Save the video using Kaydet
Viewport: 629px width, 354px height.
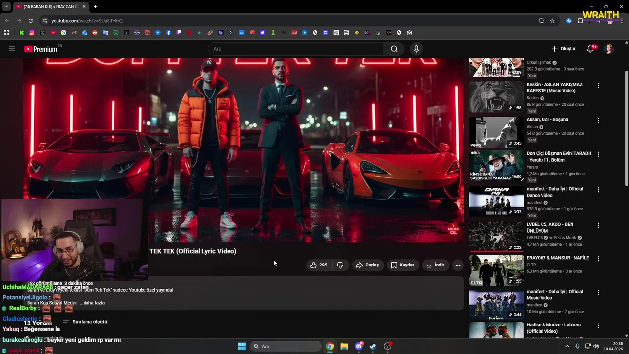coord(402,265)
